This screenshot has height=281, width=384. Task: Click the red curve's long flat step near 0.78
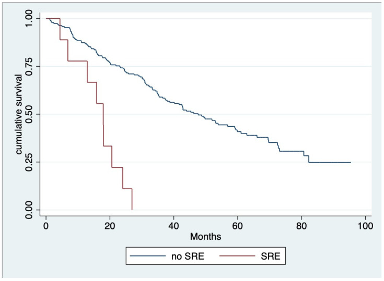tap(77, 61)
